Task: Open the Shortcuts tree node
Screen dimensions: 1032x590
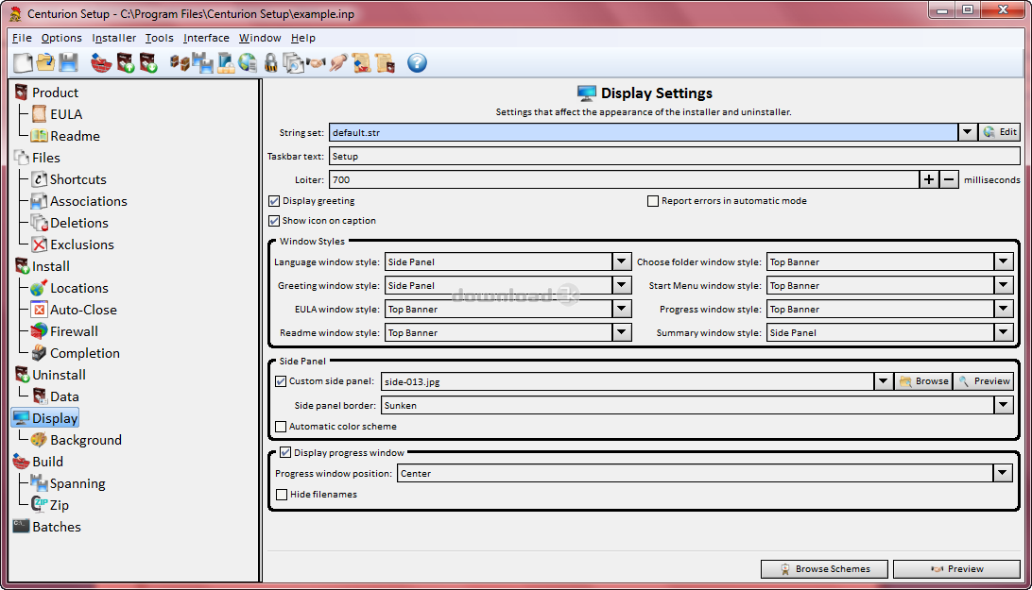Action: (x=77, y=179)
